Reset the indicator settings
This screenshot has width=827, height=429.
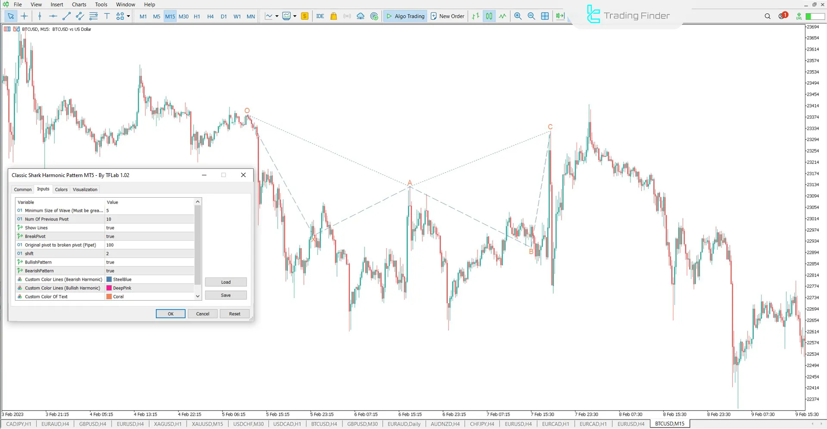coord(234,314)
